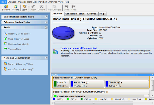
Task: Click the View Changes magnifier icon
Action: coord(54,6)
